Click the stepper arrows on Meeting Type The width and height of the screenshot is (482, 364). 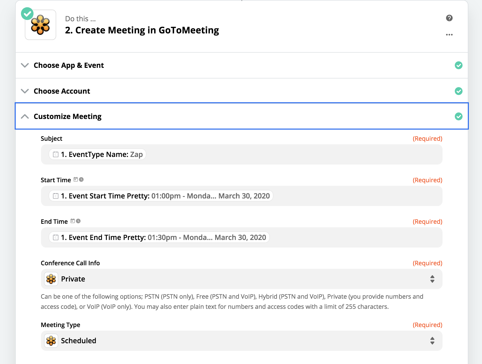pyautogui.click(x=432, y=341)
